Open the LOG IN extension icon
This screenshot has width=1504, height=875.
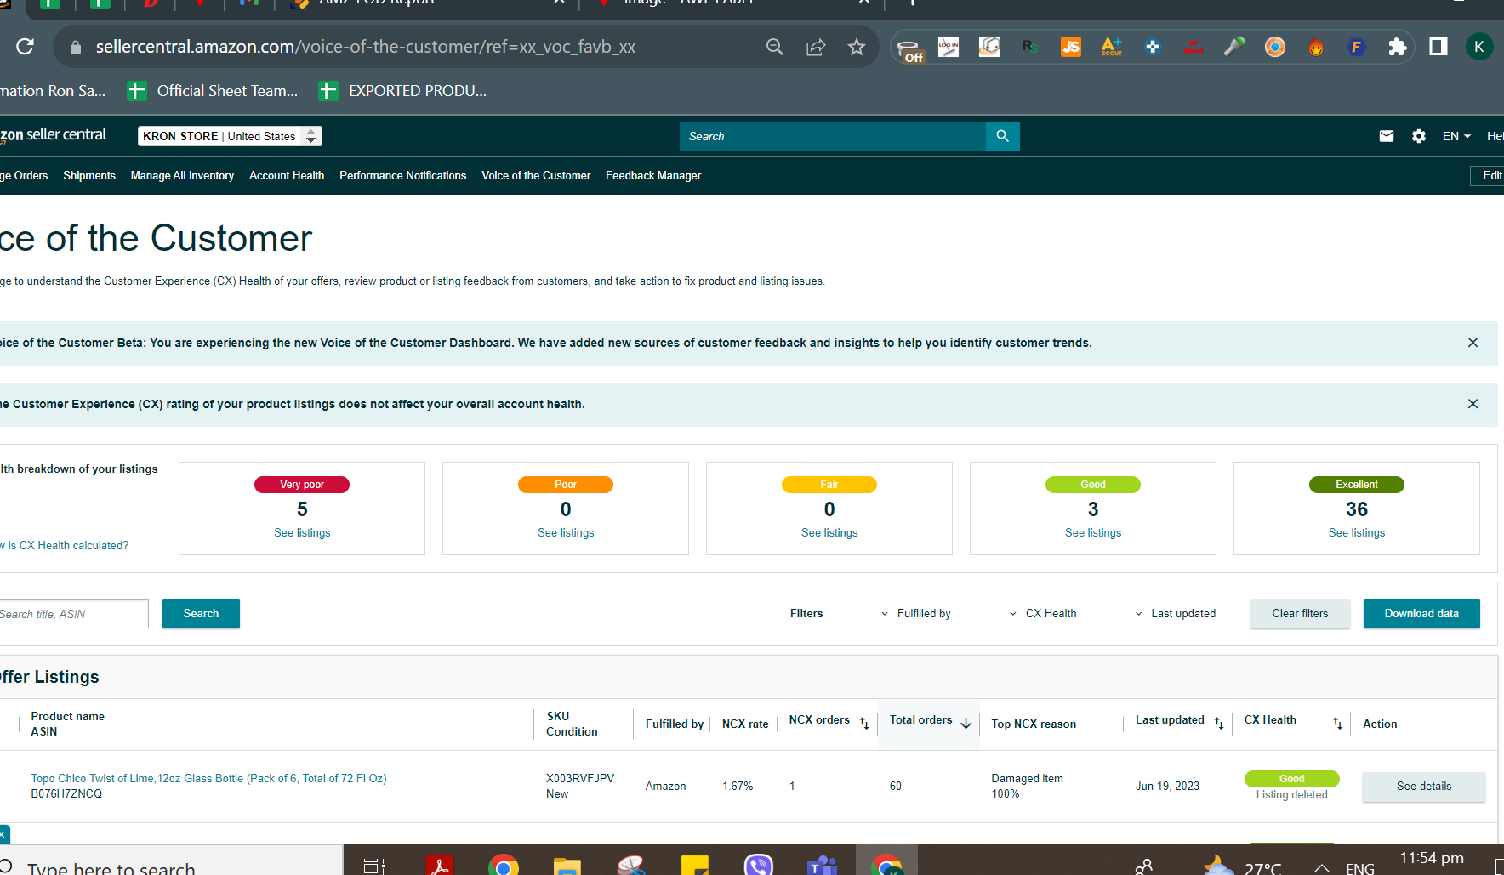[949, 47]
